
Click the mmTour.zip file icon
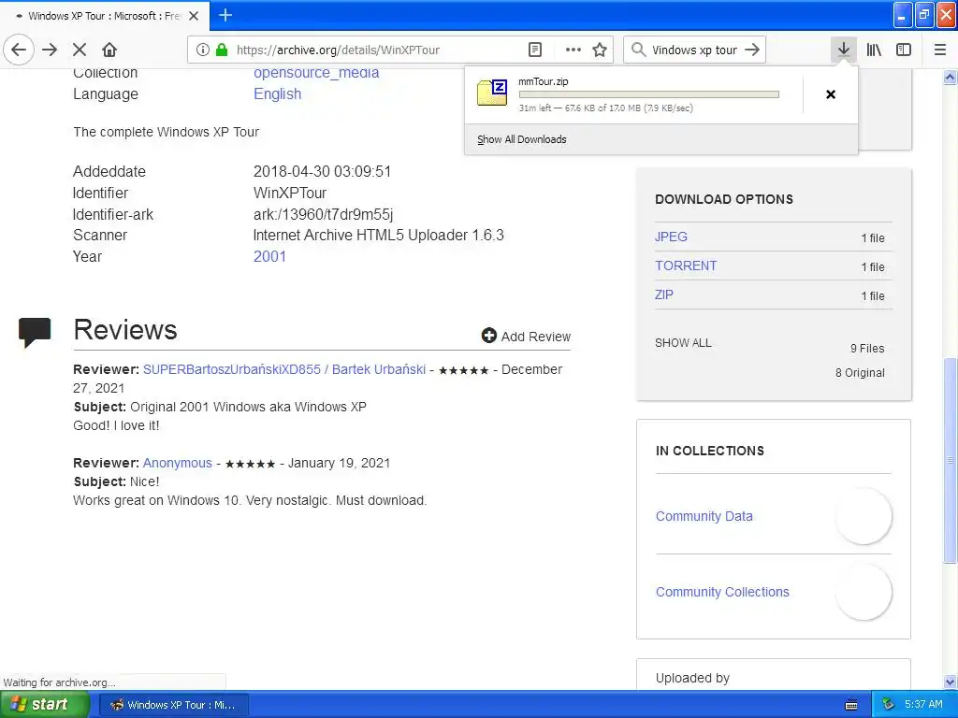[492, 93]
